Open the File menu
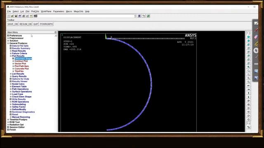Viewport: 264px width, 148px height. point(9,12)
